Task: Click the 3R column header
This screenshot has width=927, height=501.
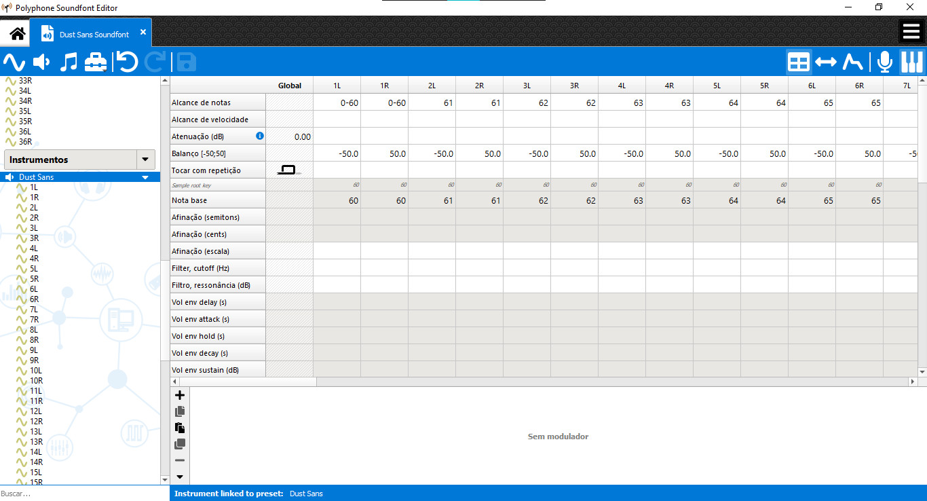Action: (574, 86)
